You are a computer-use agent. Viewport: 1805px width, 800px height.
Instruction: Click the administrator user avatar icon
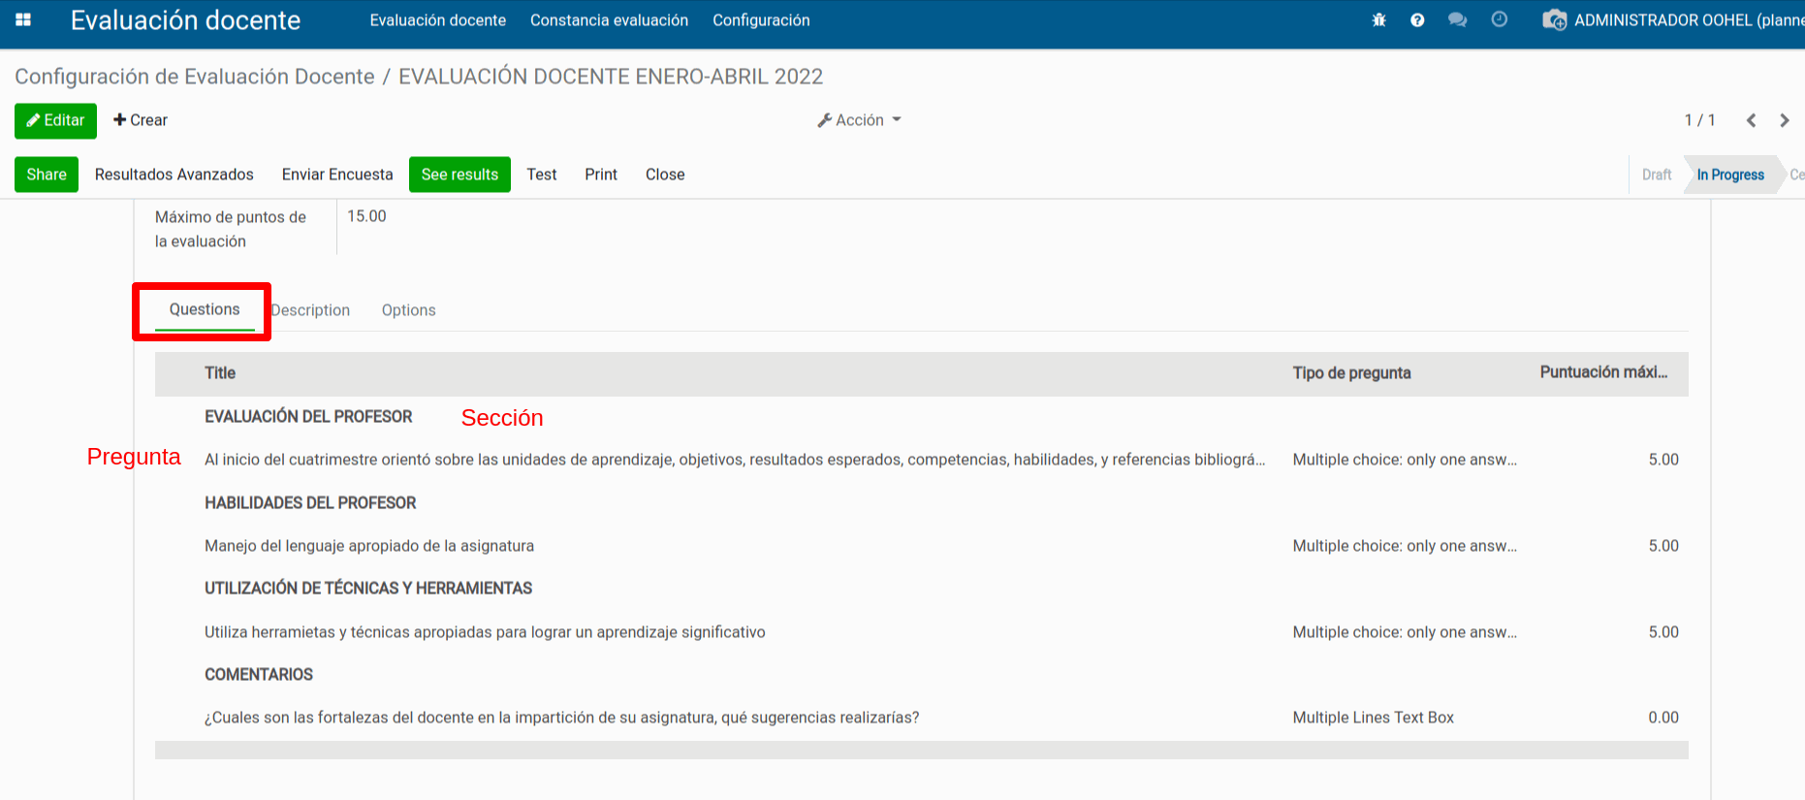click(x=1554, y=20)
